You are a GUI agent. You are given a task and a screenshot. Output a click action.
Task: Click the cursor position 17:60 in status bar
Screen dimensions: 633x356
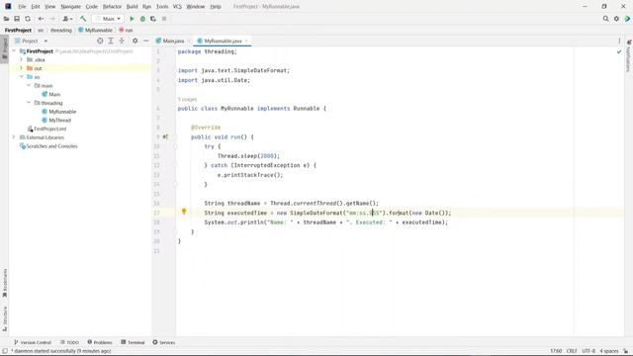coord(556,351)
